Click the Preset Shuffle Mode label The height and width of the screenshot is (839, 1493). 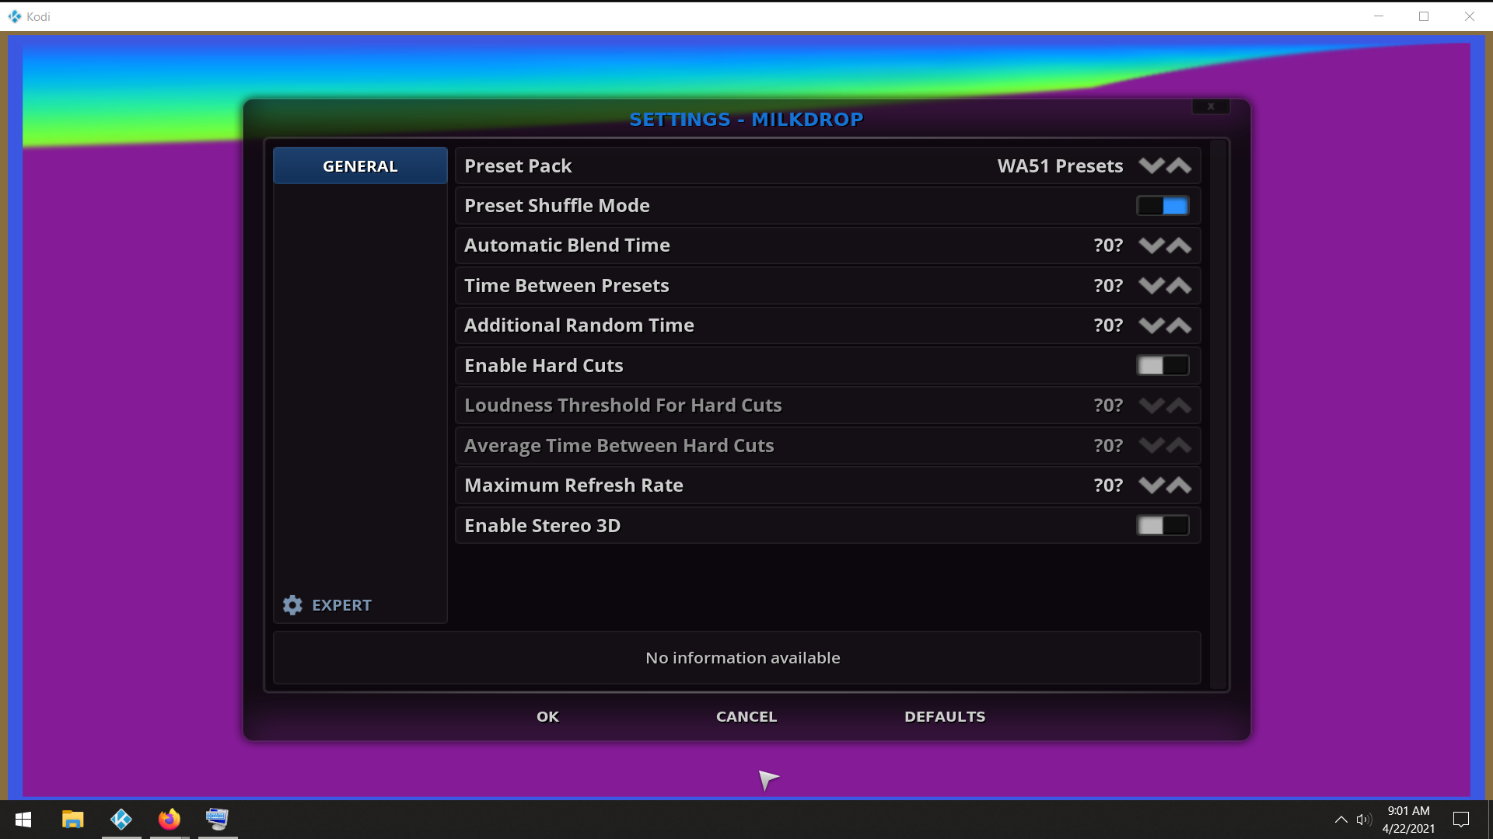[557, 206]
